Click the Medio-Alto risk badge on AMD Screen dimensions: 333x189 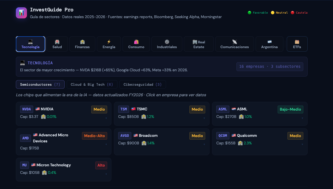[95, 136]
